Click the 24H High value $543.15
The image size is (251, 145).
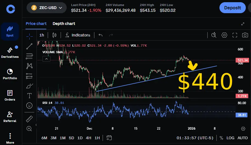click(x=148, y=10)
